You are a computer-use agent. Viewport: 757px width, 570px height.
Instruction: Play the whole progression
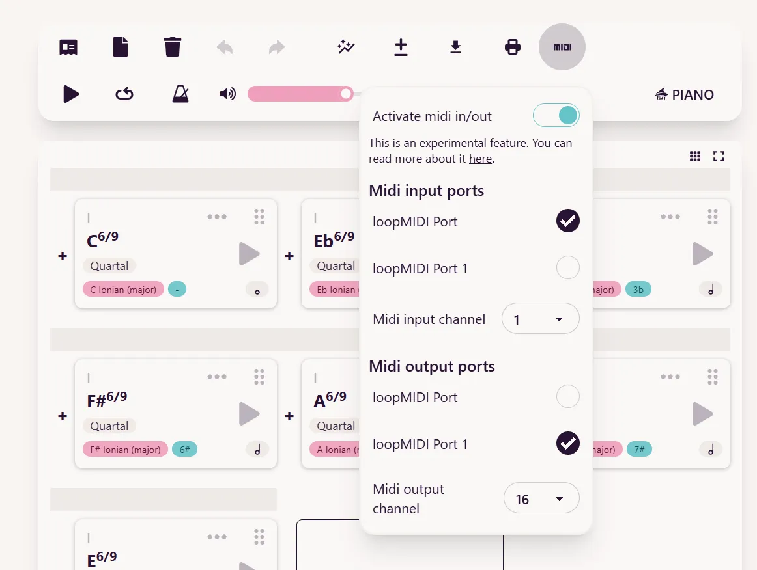coord(71,94)
